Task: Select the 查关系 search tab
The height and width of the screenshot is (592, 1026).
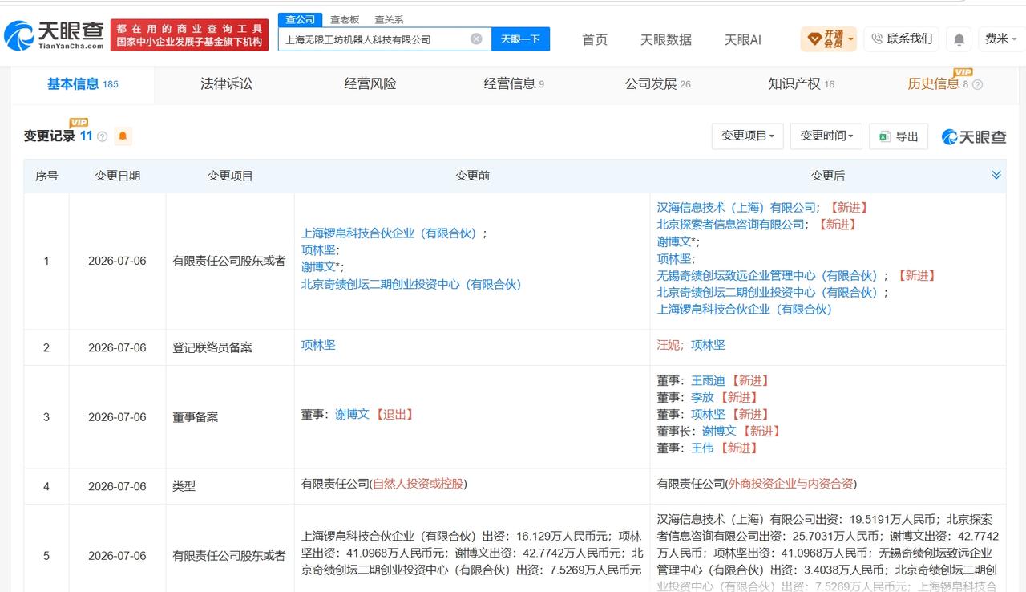Action: (389, 19)
